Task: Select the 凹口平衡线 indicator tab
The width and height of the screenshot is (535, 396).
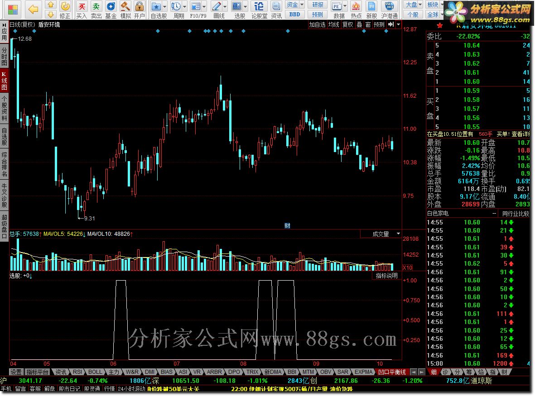Action: pyautogui.click(x=392, y=372)
